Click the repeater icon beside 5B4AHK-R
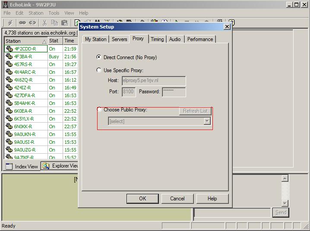 point(9,103)
